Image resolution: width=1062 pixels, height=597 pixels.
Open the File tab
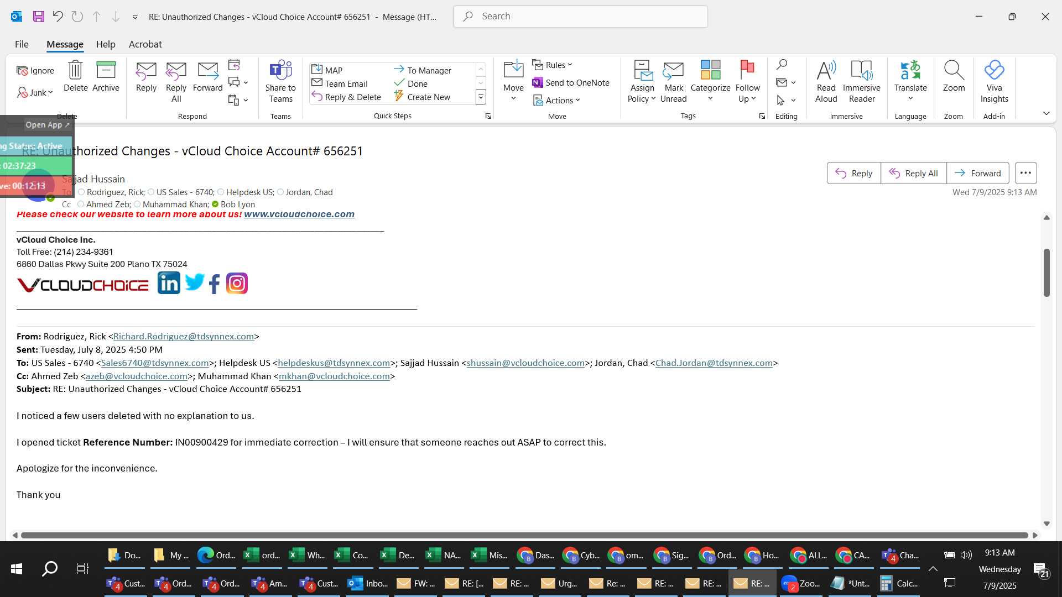22,44
